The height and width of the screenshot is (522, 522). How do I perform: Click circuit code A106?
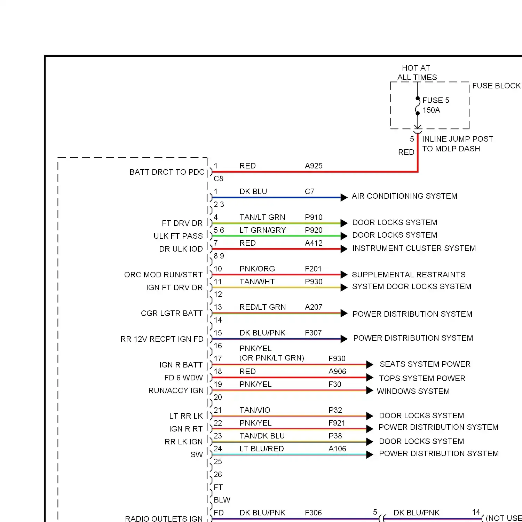337,449
